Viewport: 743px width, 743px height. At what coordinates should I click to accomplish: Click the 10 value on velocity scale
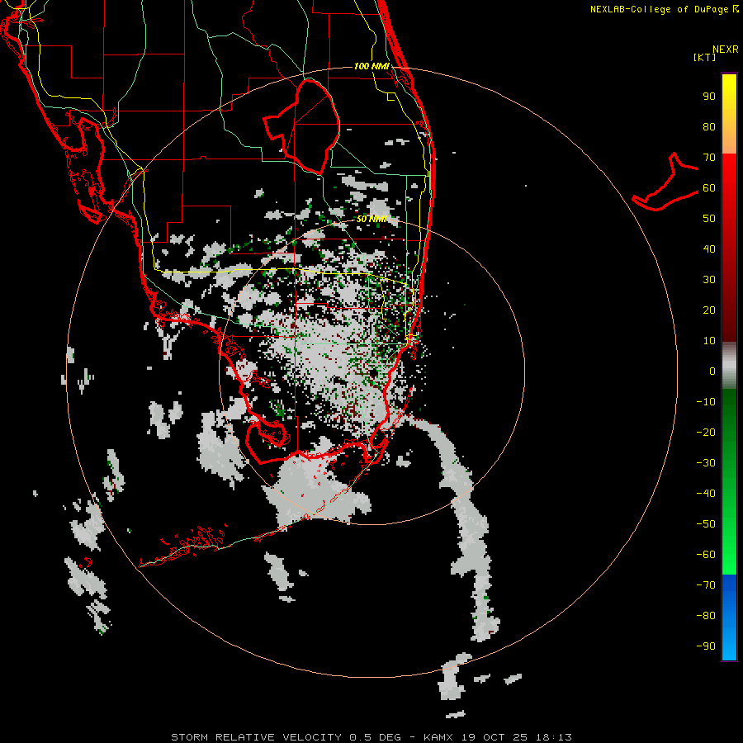[x=709, y=341]
